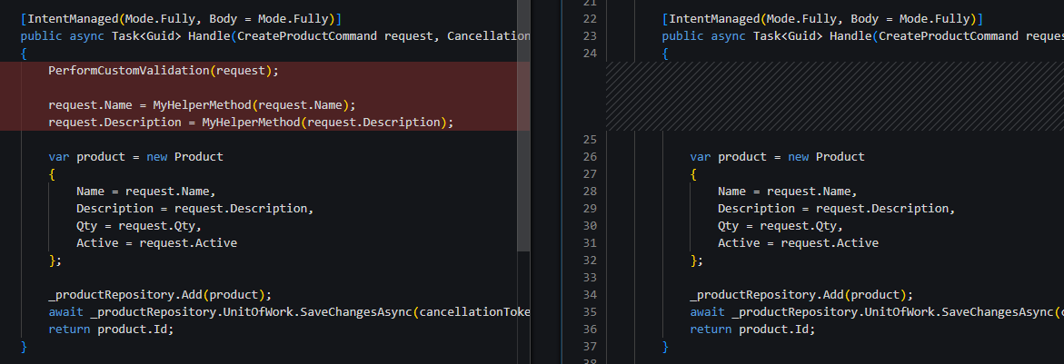Click 'var product = new Product' on line 26
This screenshot has width=1064, height=364.
778,157
